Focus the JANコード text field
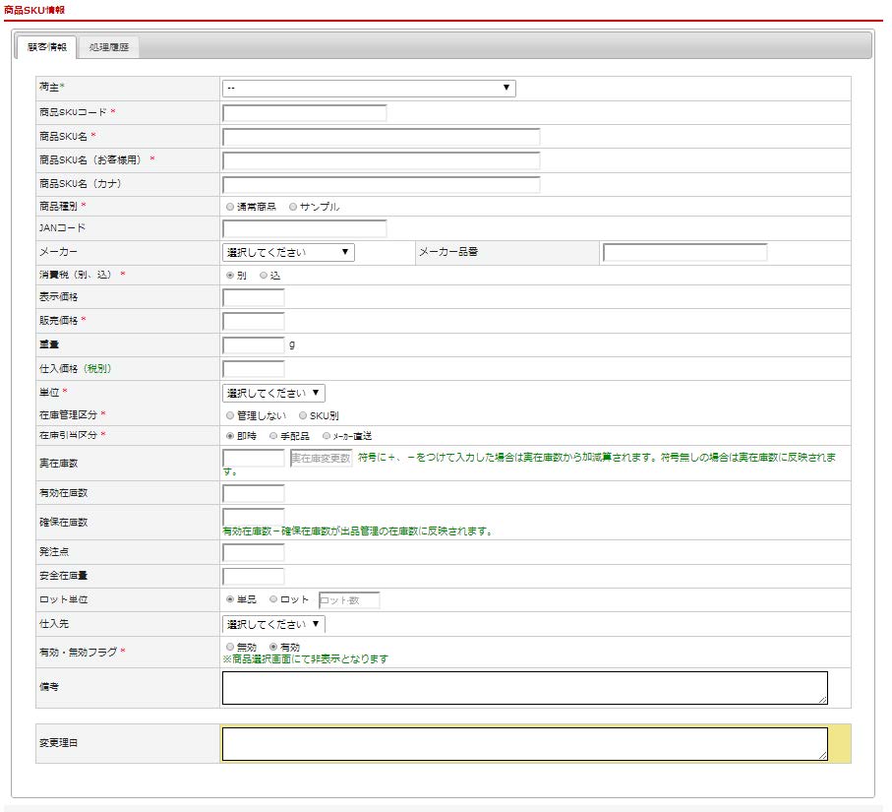 pyautogui.click(x=305, y=229)
